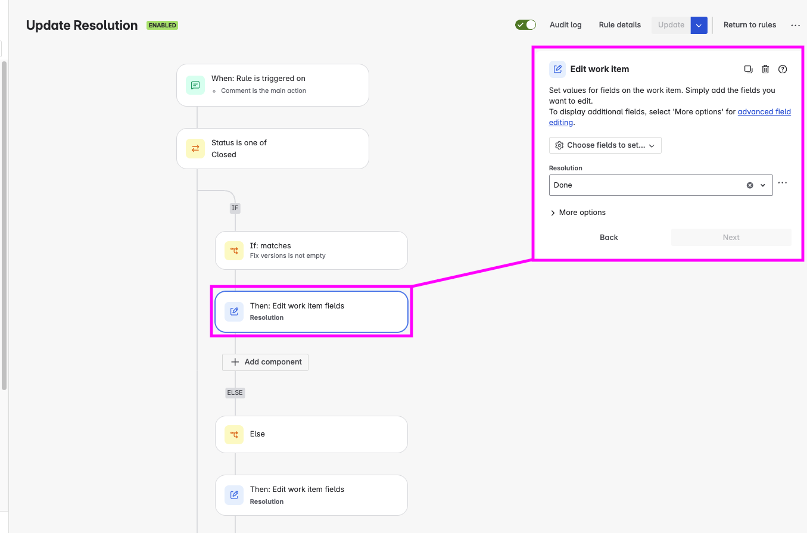Open help for Edit work item

click(x=783, y=69)
